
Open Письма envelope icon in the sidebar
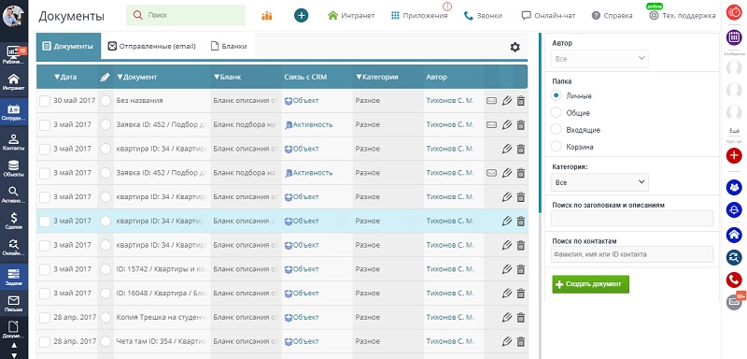click(14, 304)
